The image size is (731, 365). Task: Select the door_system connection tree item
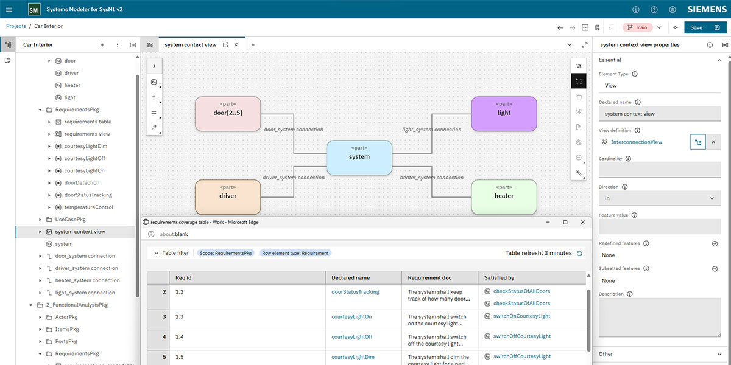tap(85, 256)
